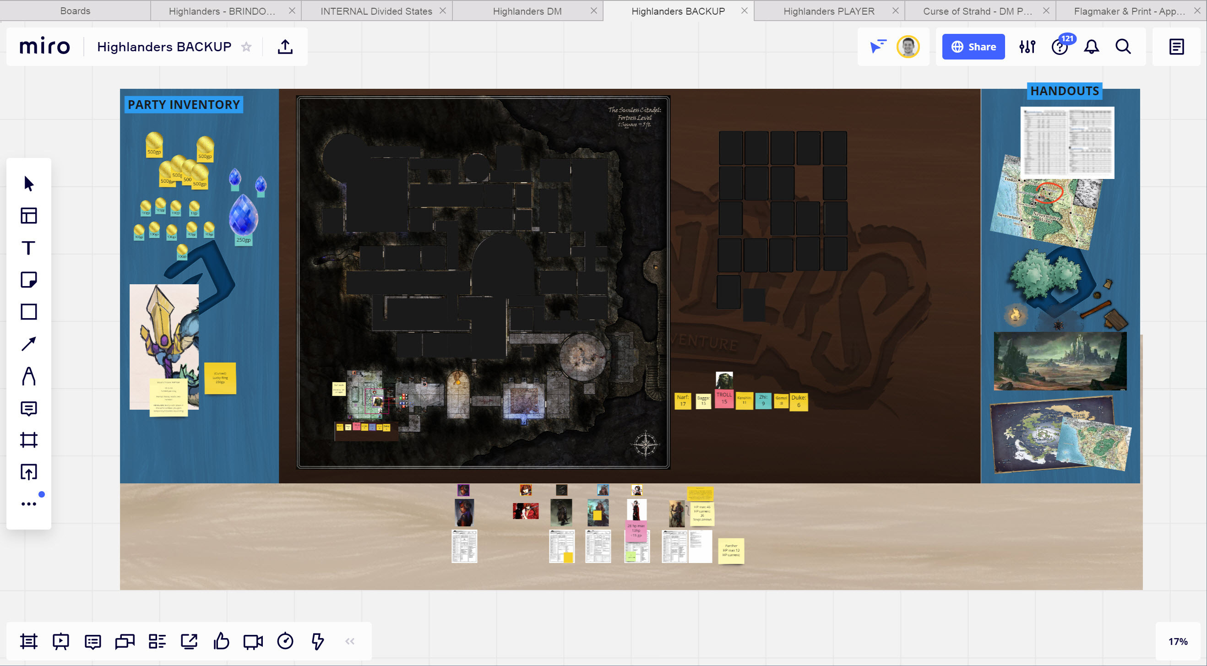Image resolution: width=1207 pixels, height=666 pixels.
Task: Open help with 121 badge
Action: [x=1060, y=46]
